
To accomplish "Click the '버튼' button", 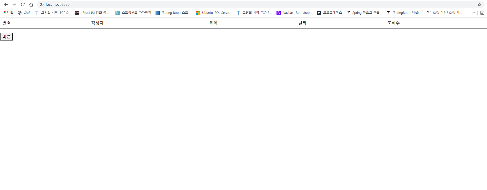I will pyautogui.click(x=7, y=37).
